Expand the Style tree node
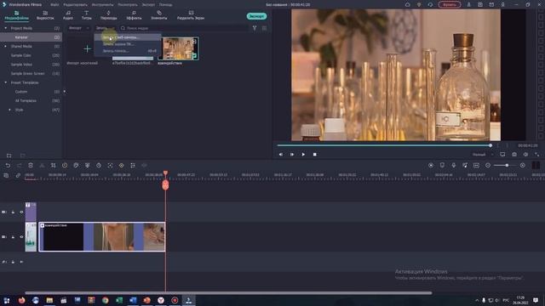Image resolution: width=545 pixels, height=306 pixels. [x=9, y=110]
